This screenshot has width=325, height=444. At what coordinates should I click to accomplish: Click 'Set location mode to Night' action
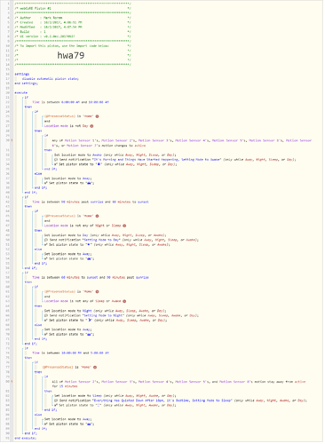click(x=106, y=311)
